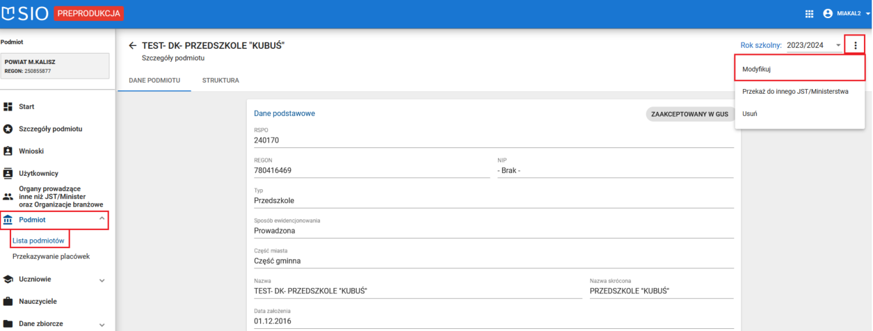Collapse the Podmiot sidebar section
This screenshot has height=331, width=873.
[102, 219]
